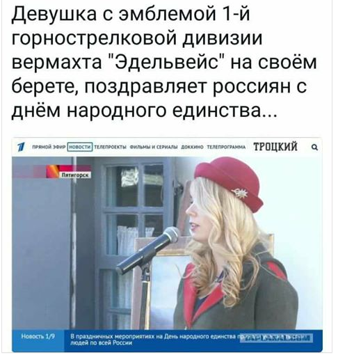Click the blurred watermark in the caption bar
Viewport: 338px width, 357px height.
pyautogui.click(x=276, y=338)
